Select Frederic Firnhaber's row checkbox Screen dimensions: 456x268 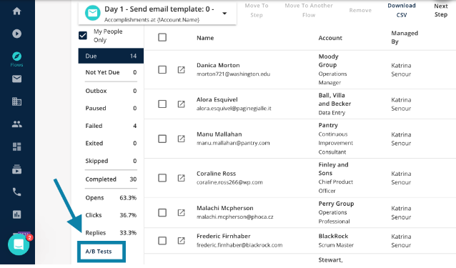162,241
